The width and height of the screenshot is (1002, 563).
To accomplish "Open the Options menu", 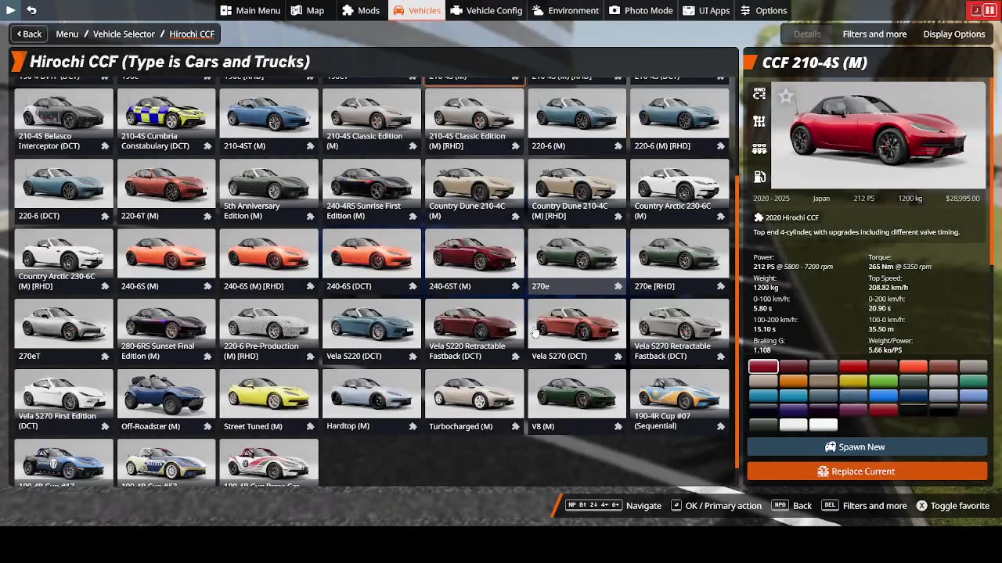I will pyautogui.click(x=764, y=10).
